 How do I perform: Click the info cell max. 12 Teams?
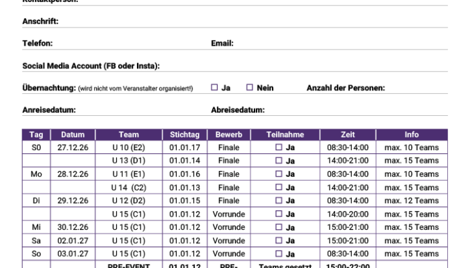click(x=412, y=201)
